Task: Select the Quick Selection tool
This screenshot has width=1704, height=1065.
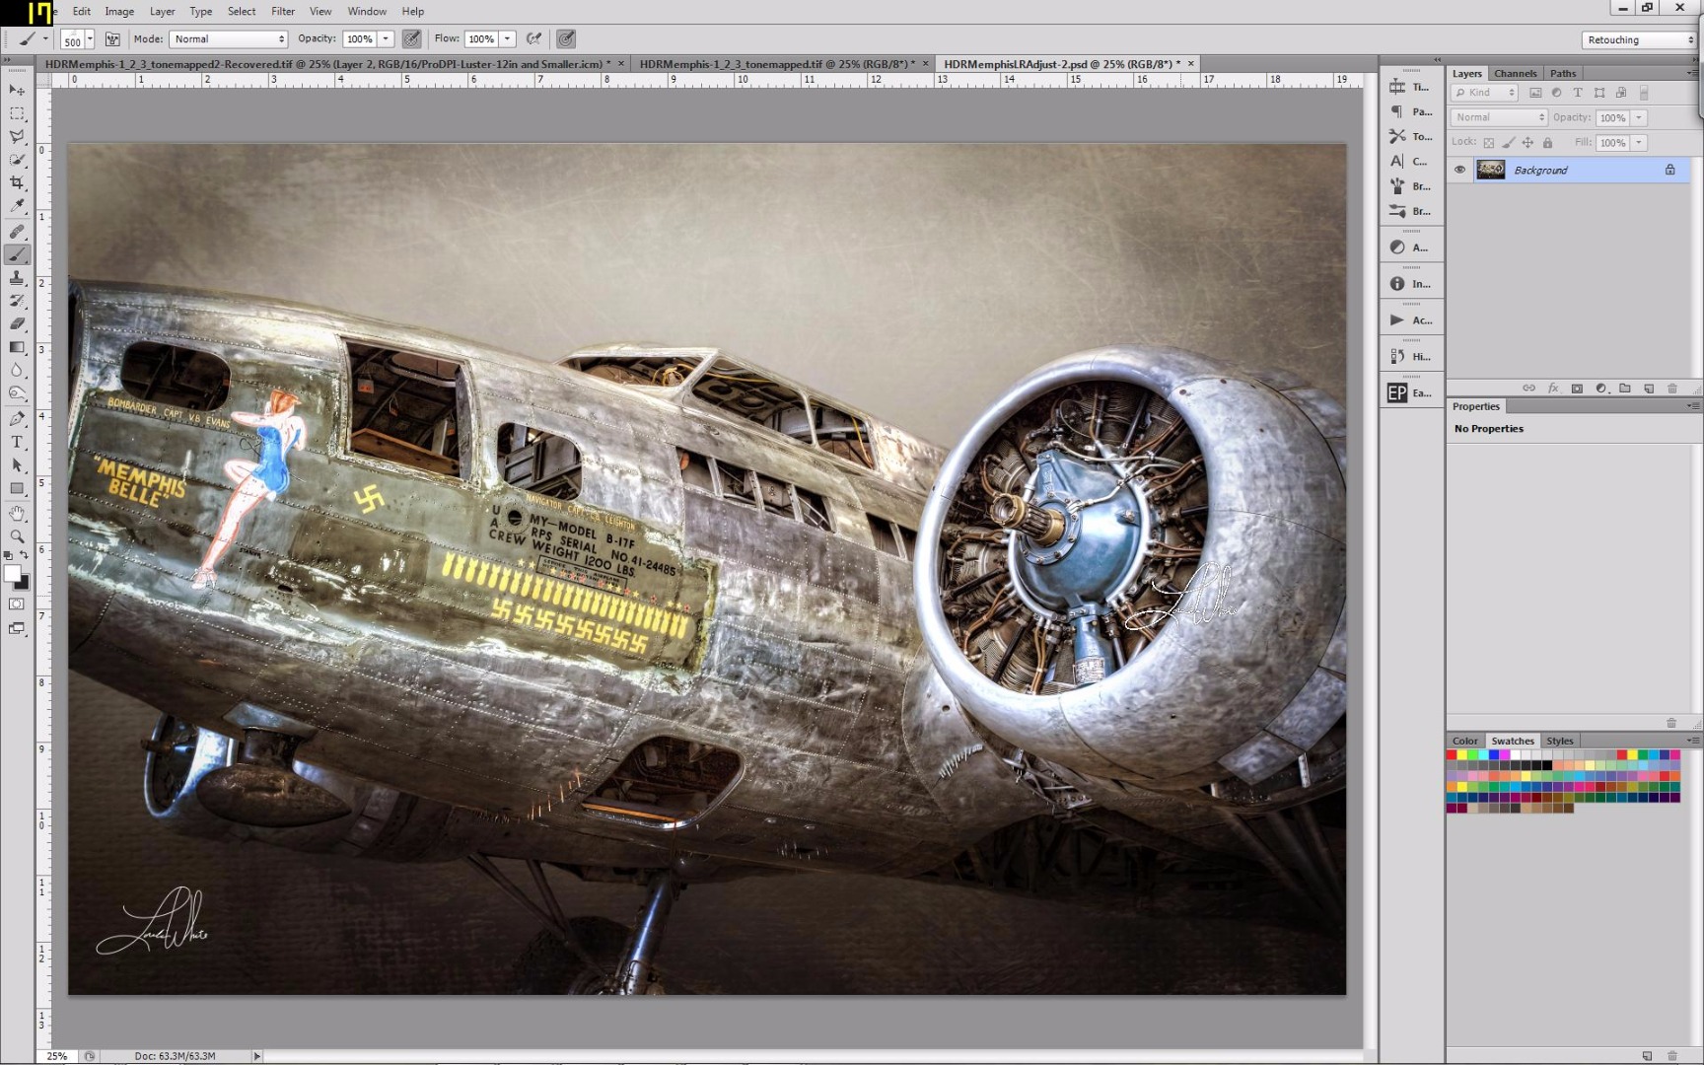Action: 17,160
